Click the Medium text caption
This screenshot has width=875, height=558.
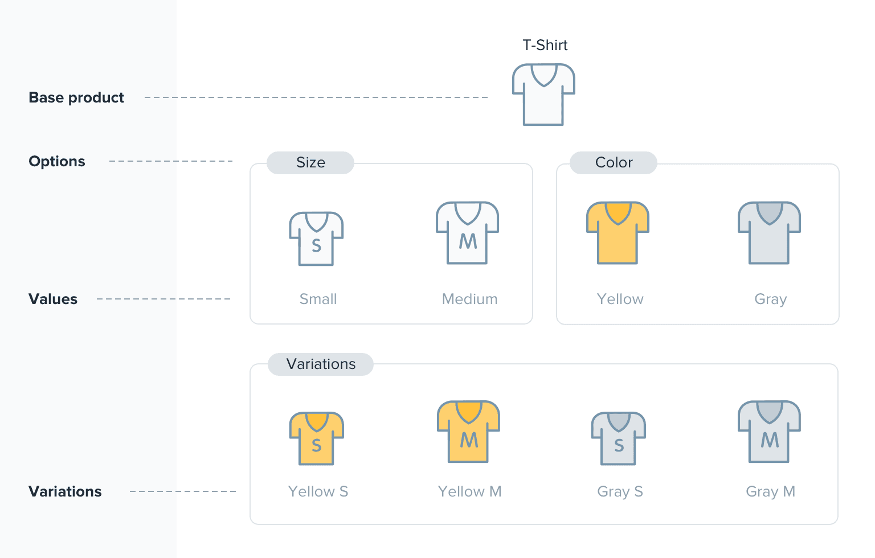469,299
